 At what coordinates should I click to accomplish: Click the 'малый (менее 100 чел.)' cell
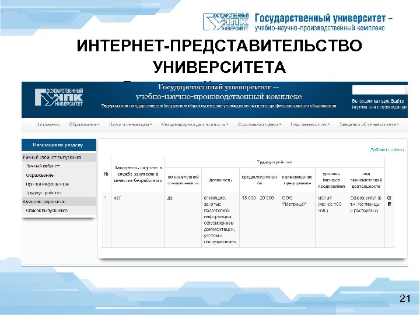[330, 204]
